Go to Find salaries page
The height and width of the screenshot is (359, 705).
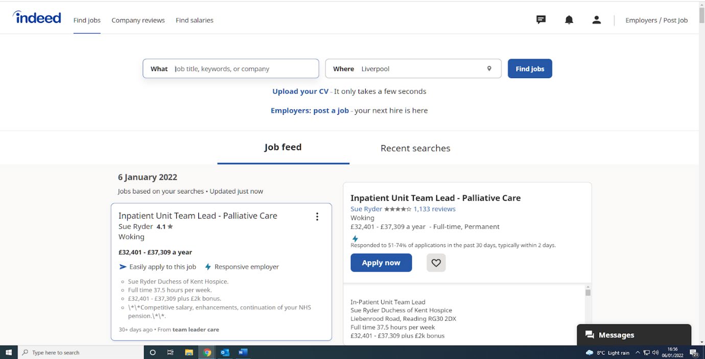(x=194, y=20)
